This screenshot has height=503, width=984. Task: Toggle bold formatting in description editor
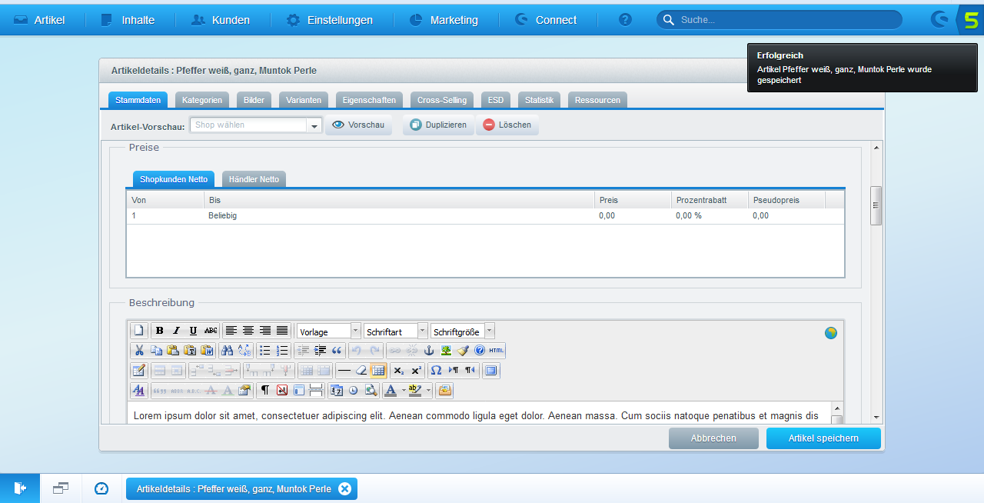tap(160, 331)
